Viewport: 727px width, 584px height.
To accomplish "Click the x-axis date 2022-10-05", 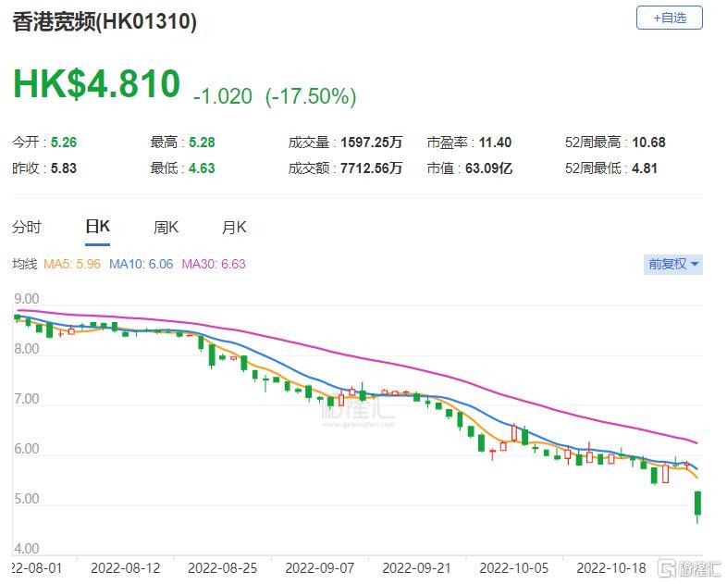I will 514,568.
